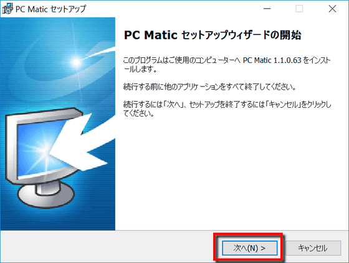Click the キャンセル button
The image size is (349, 263).
313,247
